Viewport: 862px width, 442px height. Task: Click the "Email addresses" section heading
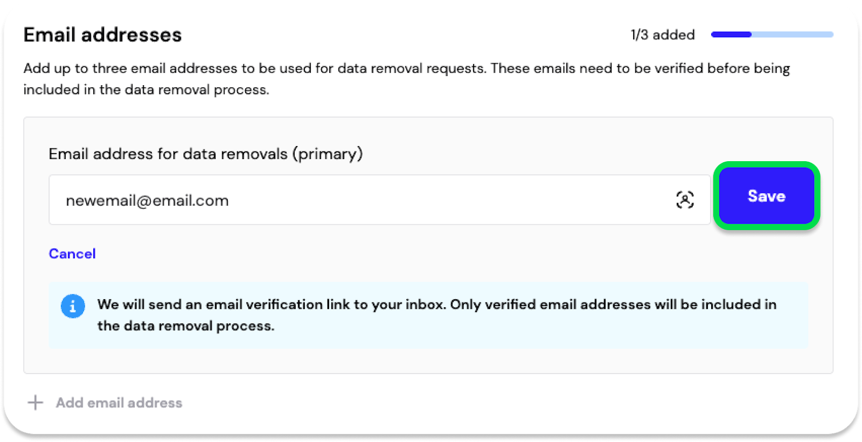tap(102, 35)
